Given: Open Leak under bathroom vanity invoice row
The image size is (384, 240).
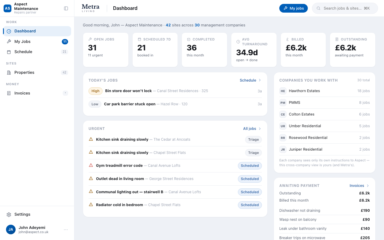Looking at the screenshot, I should point(325,229).
